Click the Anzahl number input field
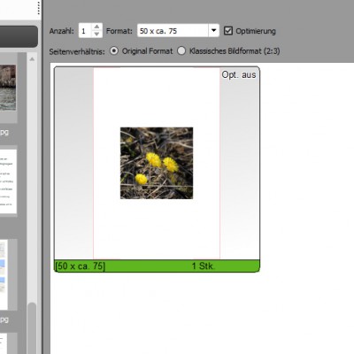 tap(86, 31)
